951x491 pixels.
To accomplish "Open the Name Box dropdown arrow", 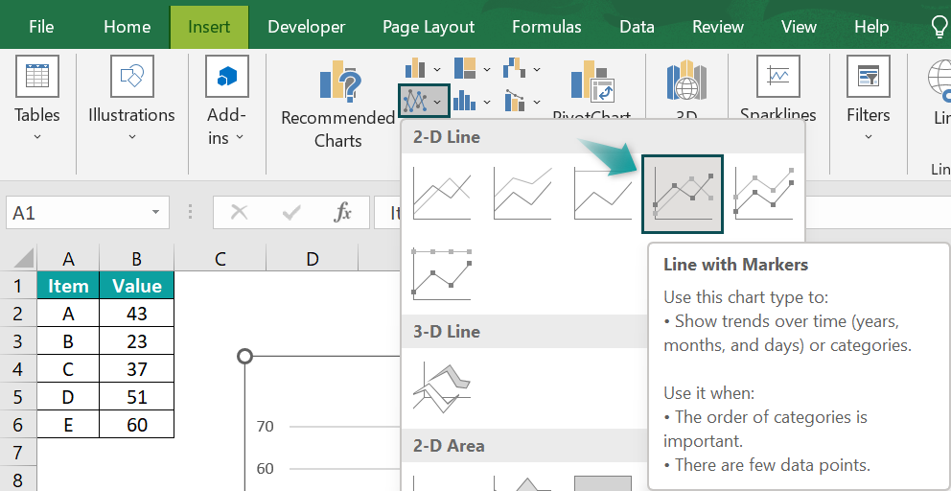I will click(x=156, y=213).
